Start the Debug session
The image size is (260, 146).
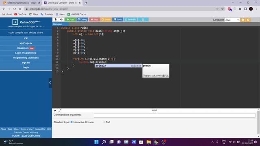pyautogui.click(x=82, y=19)
